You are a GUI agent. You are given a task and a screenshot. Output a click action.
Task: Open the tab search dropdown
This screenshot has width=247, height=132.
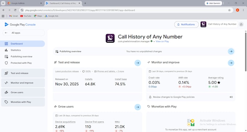(x=3, y=3)
